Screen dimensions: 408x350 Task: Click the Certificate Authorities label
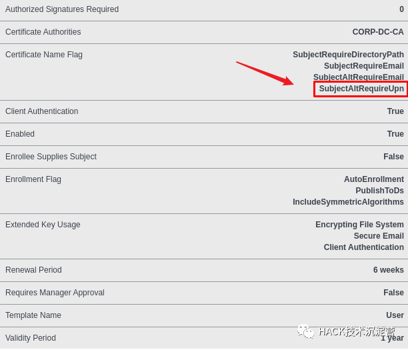[x=43, y=32]
